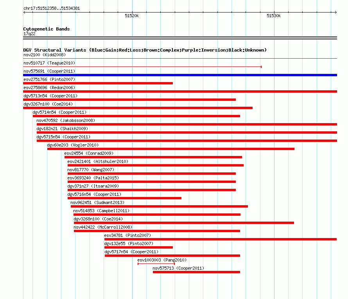The height and width of the screenshot is (299, 348).
Task: Click nsv470592 (Jakobsson2008) label
Action: coord(66,120)
